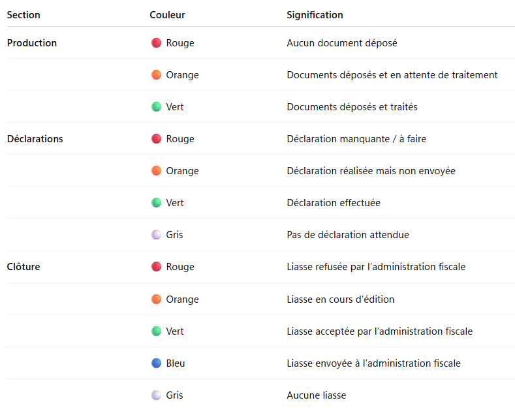Click the orange dot for 'Liasse en cours d'édition'
515x413 pixels.
coord(157,299)
